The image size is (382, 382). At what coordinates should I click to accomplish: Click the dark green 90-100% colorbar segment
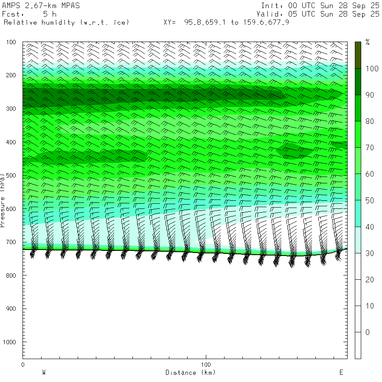tap(358, 82)
